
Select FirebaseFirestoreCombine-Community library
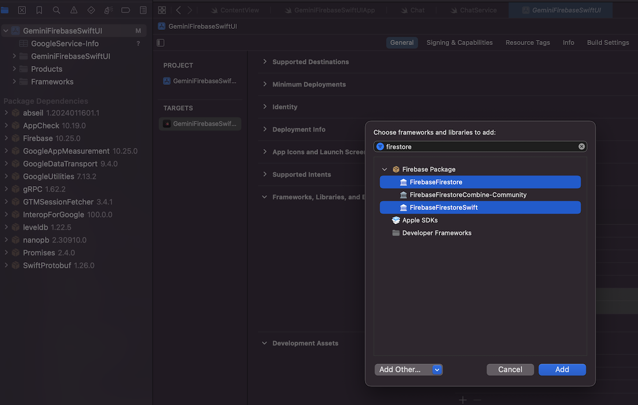click(x=468, y=195)
